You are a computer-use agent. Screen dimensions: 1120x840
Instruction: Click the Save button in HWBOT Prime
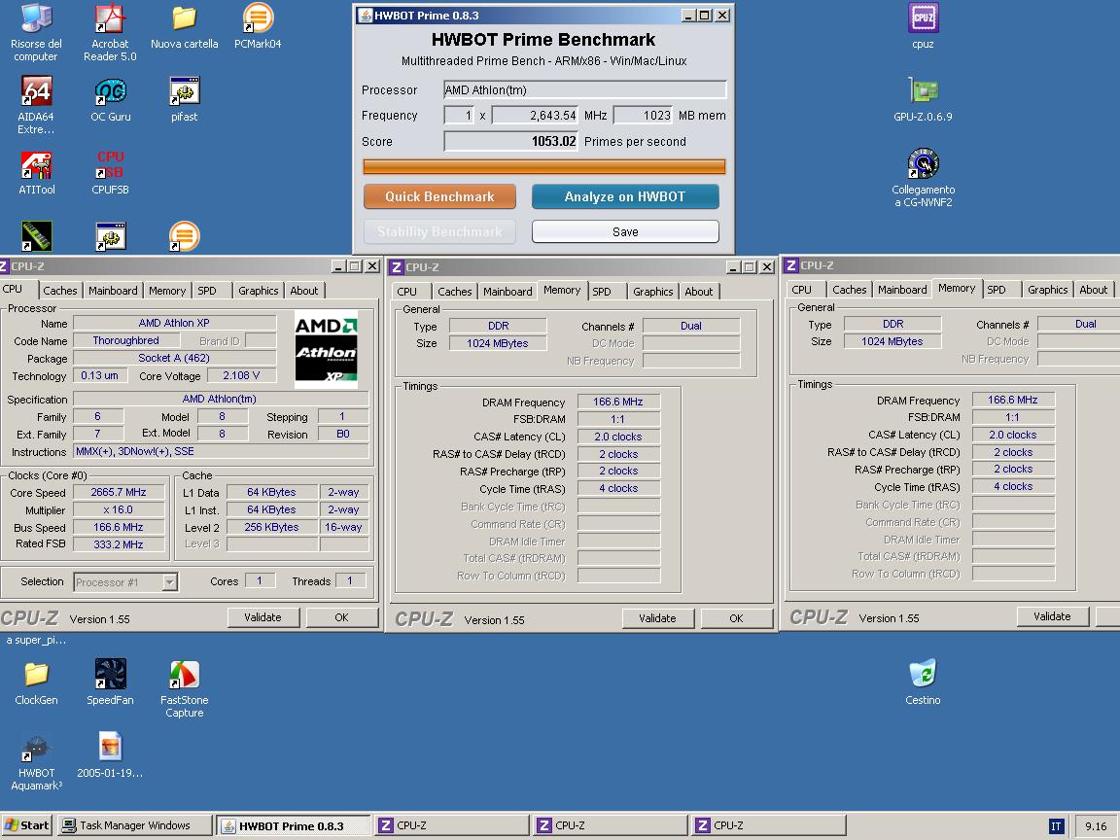pos(625,231)
